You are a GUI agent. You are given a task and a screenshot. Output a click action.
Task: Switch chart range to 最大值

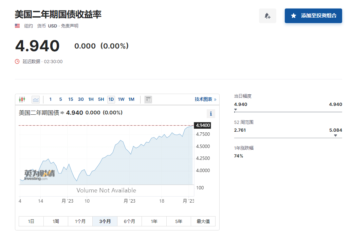[203, 221]
